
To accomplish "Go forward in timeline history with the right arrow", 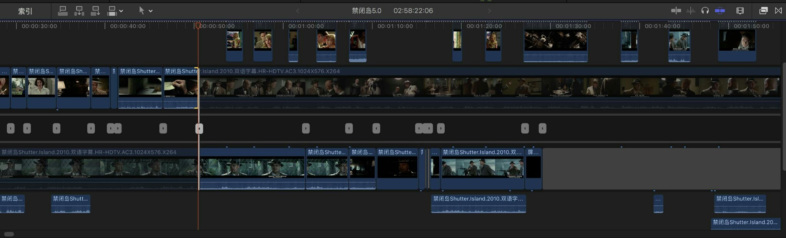I will pos(489,11).
